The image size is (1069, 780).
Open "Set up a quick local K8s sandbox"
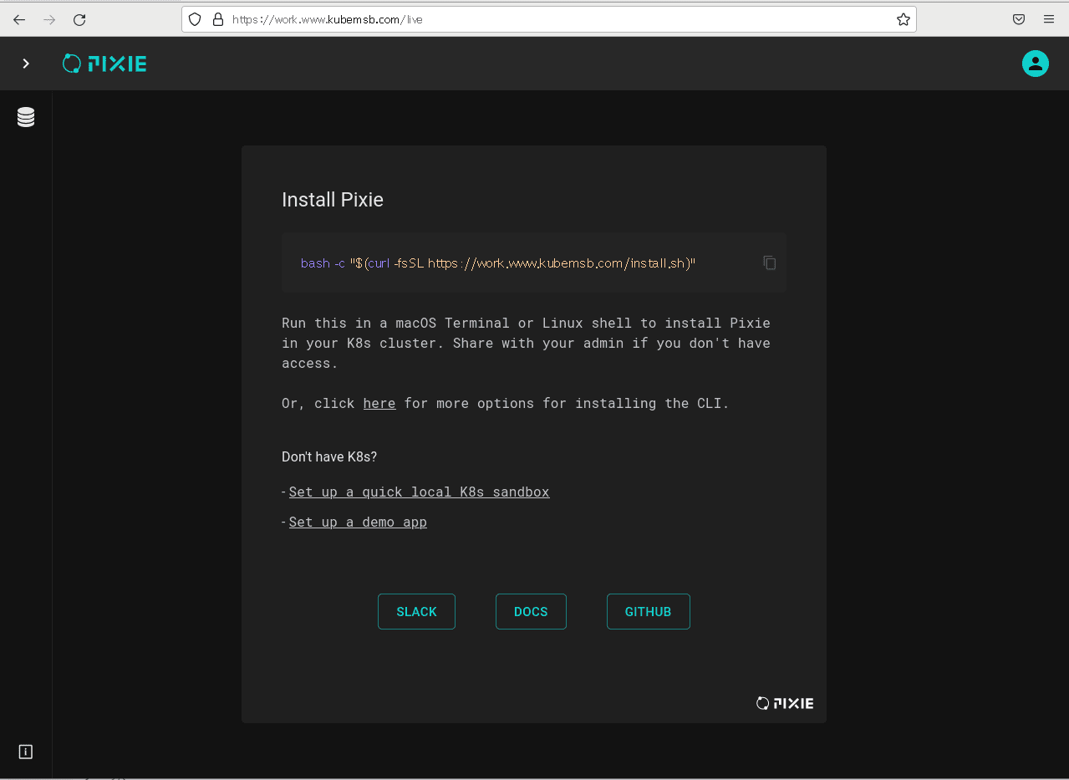click(x=419, y=492)
